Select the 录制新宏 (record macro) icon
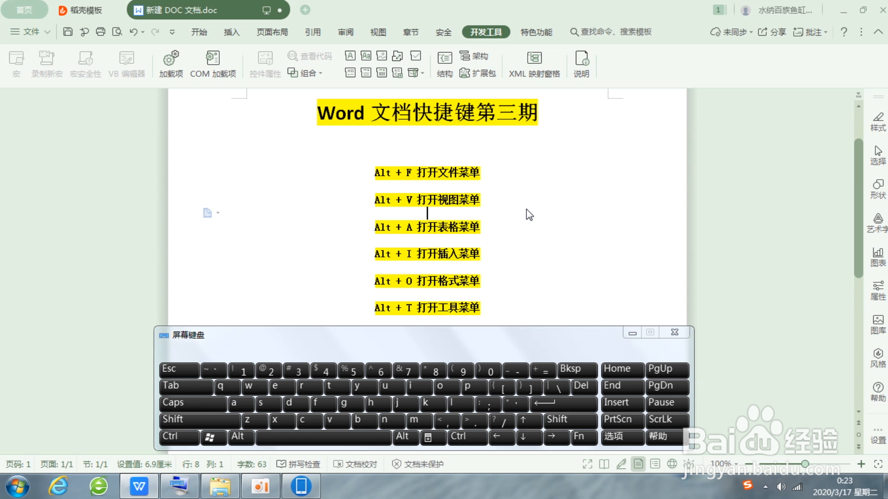This screenshot has height=499, width=888. coord(47,63)
